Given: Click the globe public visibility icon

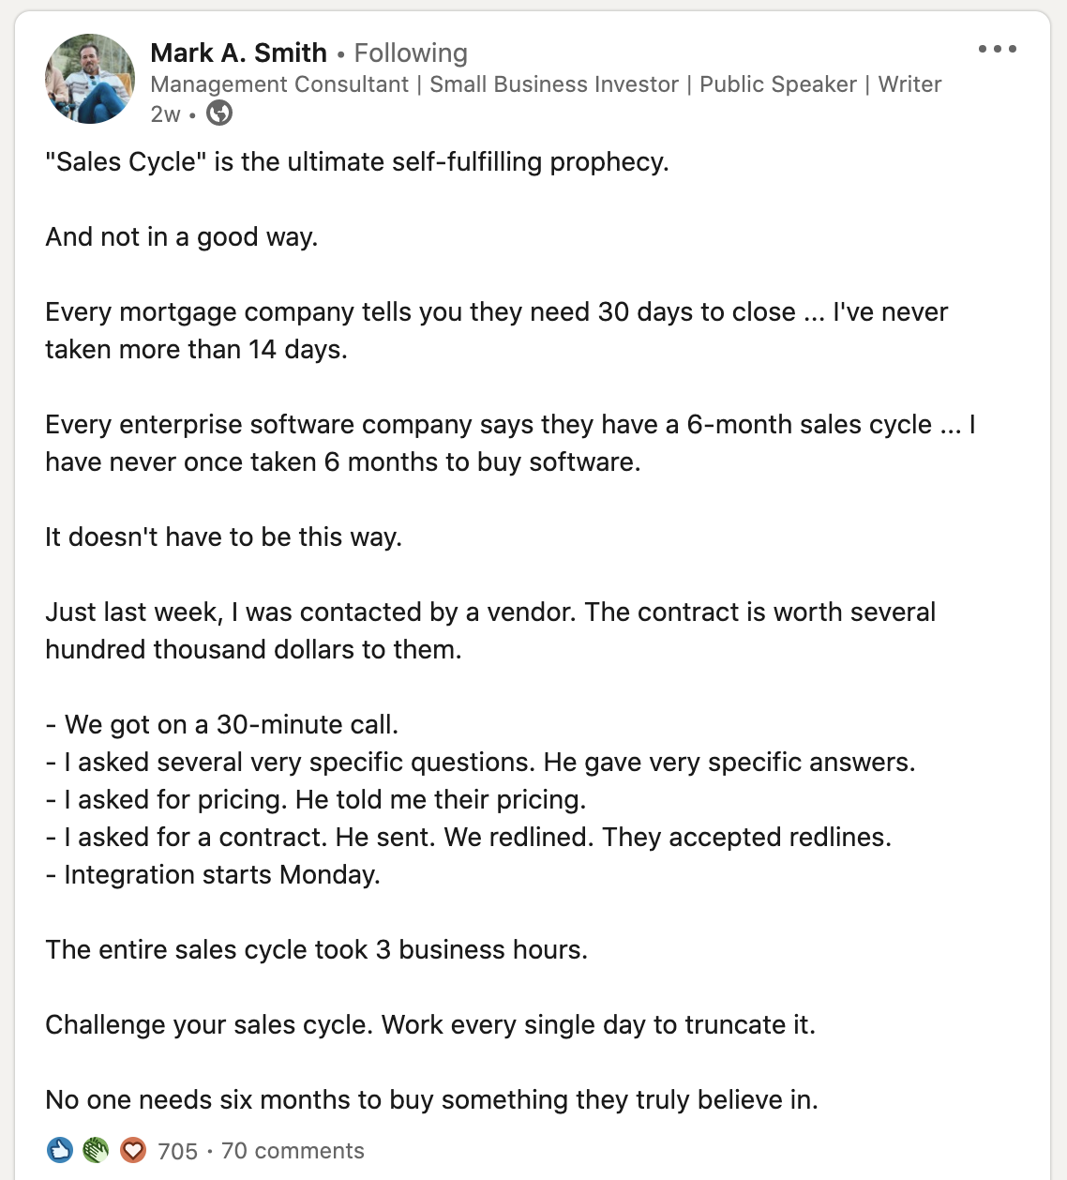Looking at the screenshot, I should click(x=219, y=113).
